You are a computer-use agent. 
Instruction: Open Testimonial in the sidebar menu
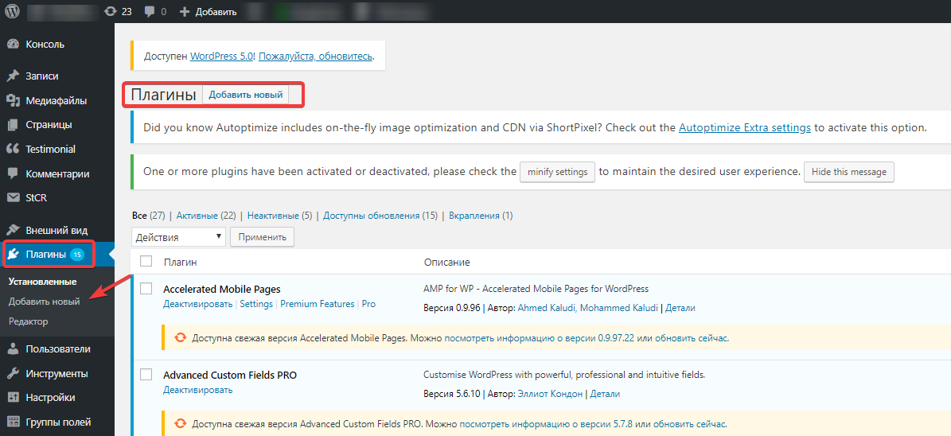coord(50,149)
